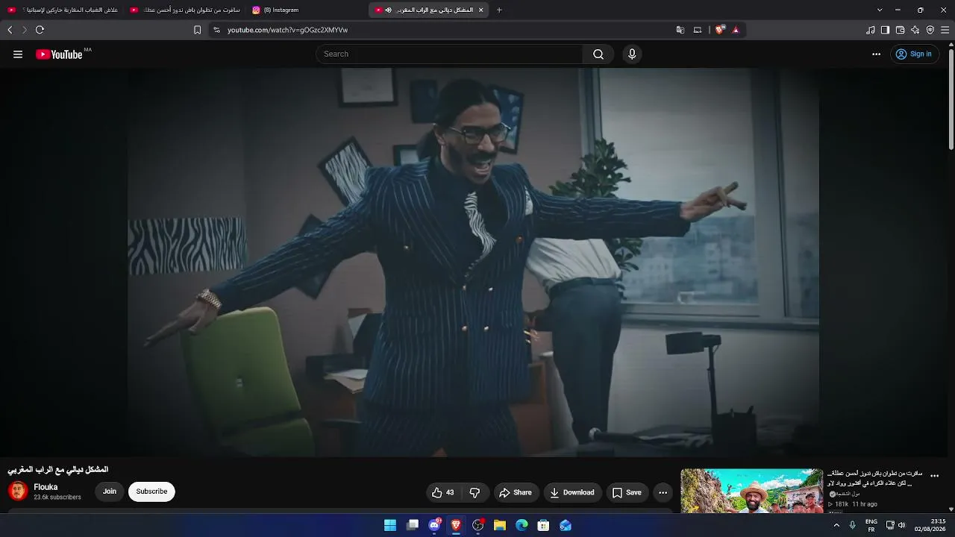Screen dimensions: 955x537
Task: Bookmark this page using the bookmark icon
Action: click(197, 30)
